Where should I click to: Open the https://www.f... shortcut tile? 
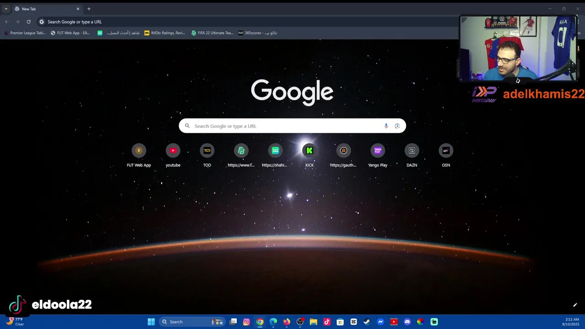241,156
